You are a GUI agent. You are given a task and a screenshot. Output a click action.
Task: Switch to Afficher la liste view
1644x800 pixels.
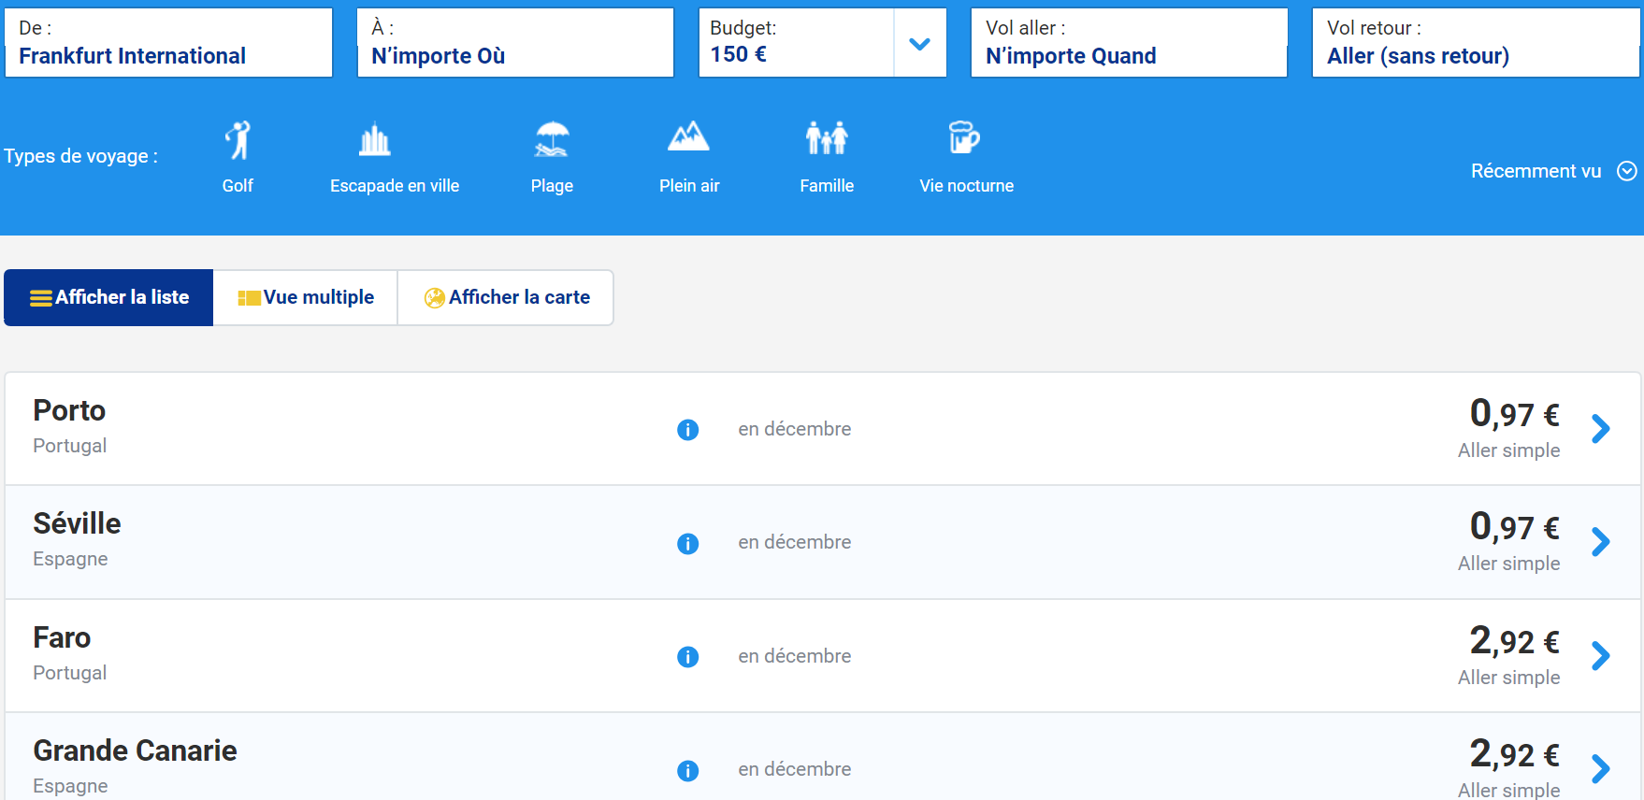coord(109,298)
